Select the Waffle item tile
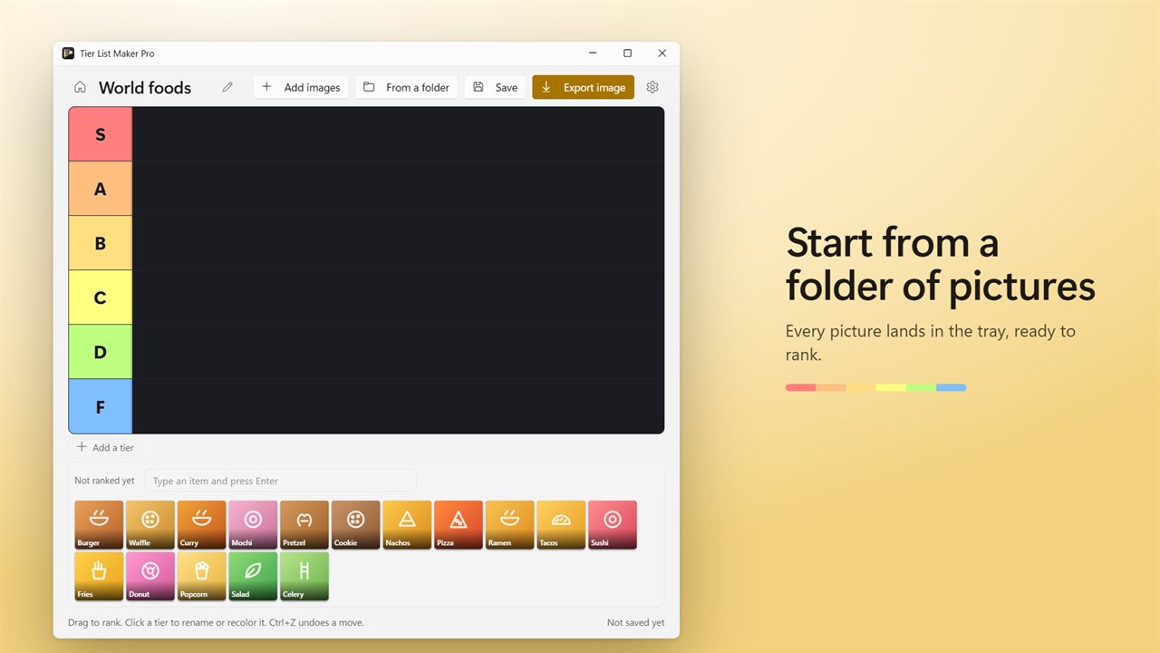Screen dimensions: 1160x653 [150, 525]
